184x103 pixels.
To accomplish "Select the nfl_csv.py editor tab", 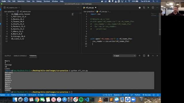I will coord(90,8).
